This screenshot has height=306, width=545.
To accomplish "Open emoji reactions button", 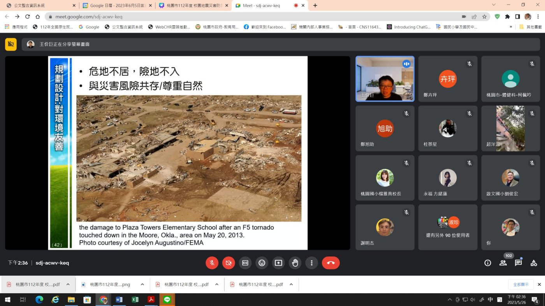I will tap(262, 263).
